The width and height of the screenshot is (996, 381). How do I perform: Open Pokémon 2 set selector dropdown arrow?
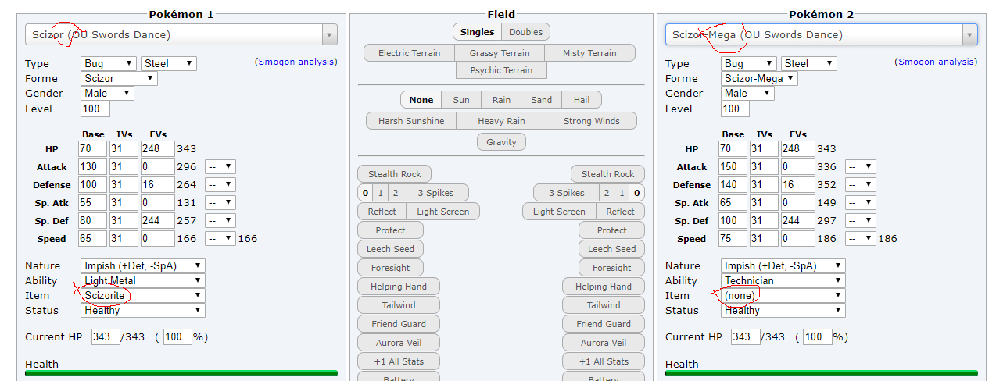(x=970, y=34)
